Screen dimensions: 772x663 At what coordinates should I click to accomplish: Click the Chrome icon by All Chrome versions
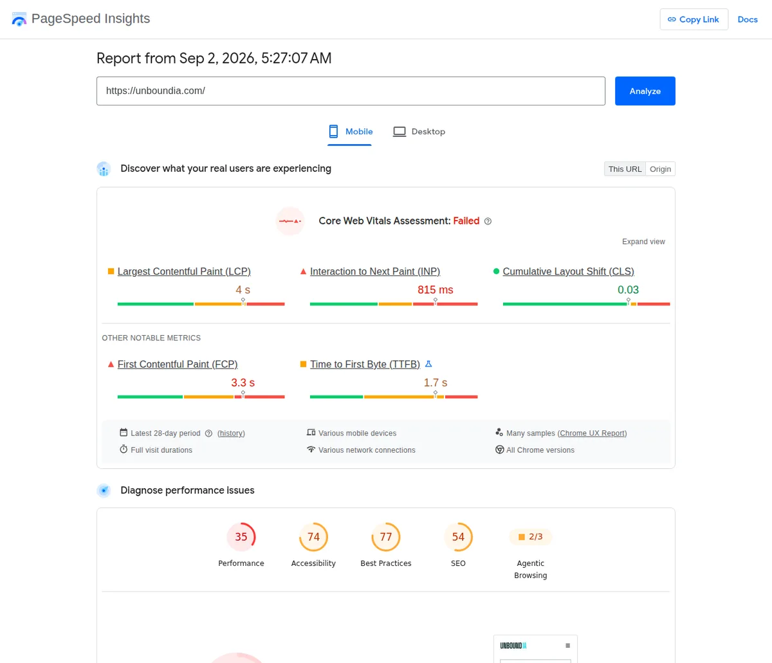[499, 450]
